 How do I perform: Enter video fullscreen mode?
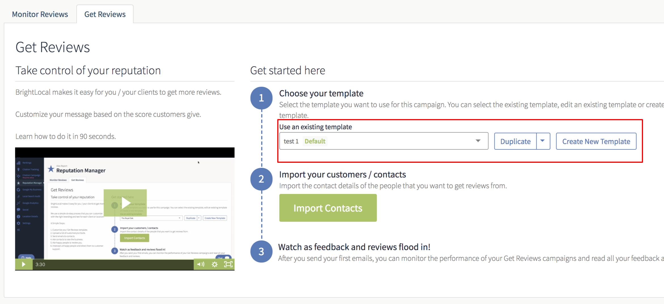[x=228, y=264]
